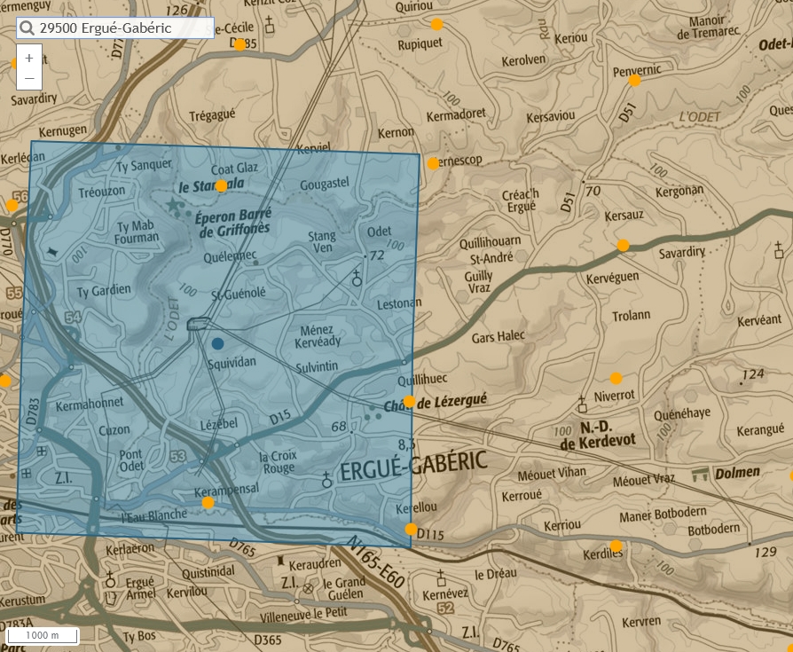793x652 pixels.
Task: Click the orange marker at le Stangala
Action: [222, 186]
